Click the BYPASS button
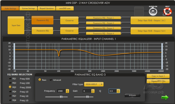Viewport: 175px width, 104px height. click(132, 96)
